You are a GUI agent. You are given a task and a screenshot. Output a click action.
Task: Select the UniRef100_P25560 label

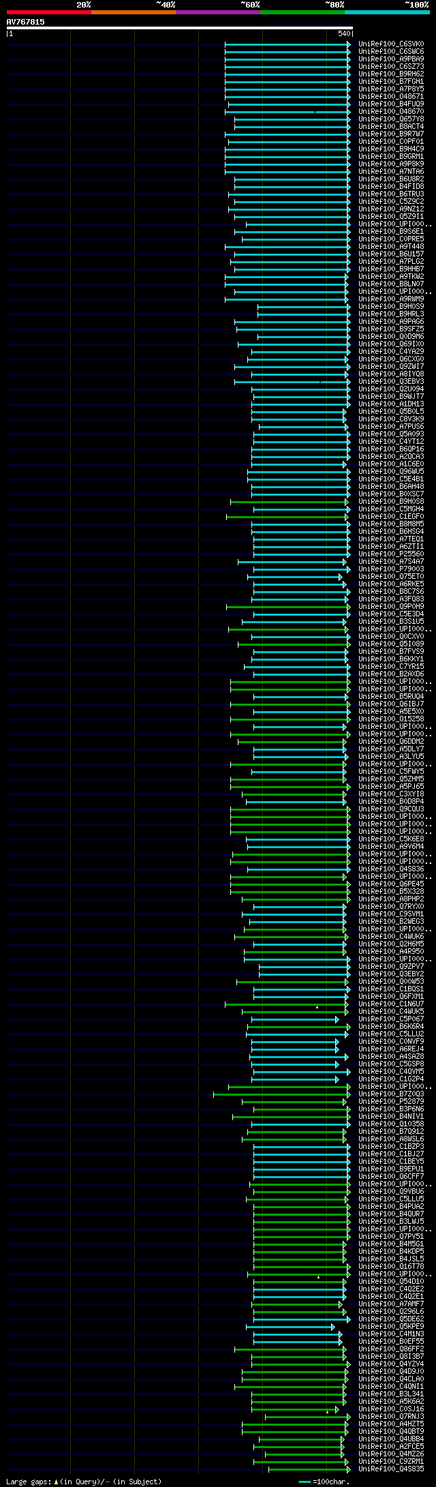click(x=391, y=554)
